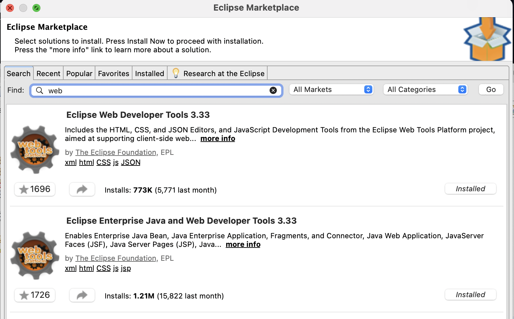Open more info link for Eclipse Web Developer Tools
514x319 pixels.
coord(218,139)
